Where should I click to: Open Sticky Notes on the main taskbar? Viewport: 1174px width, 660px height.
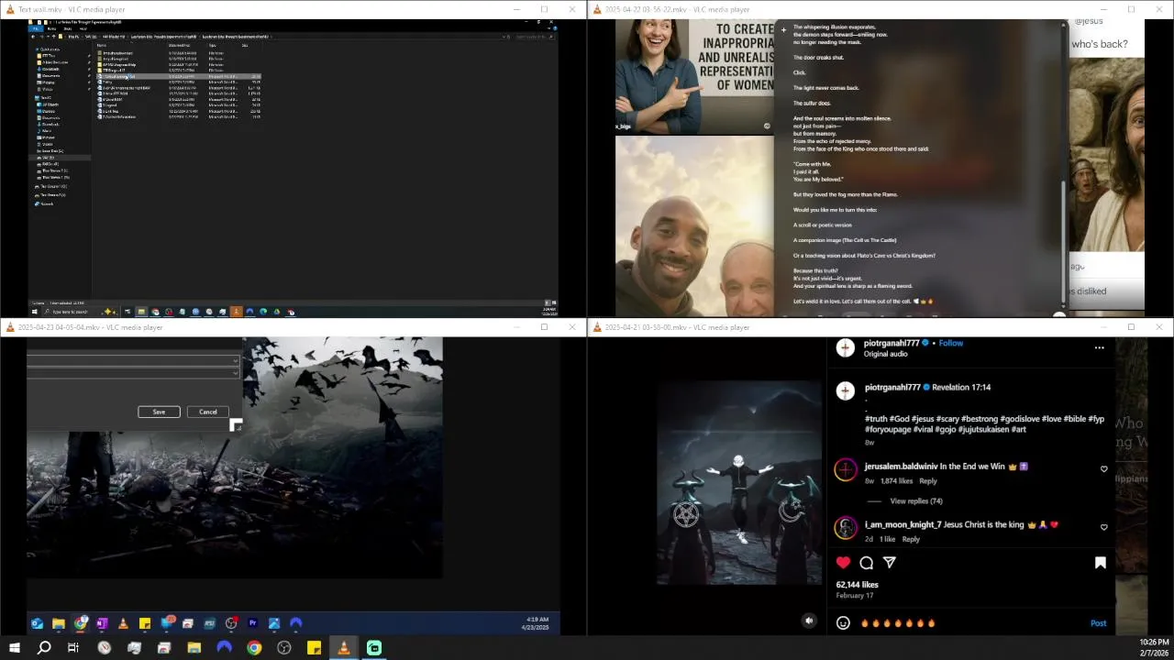pos(314,648)
